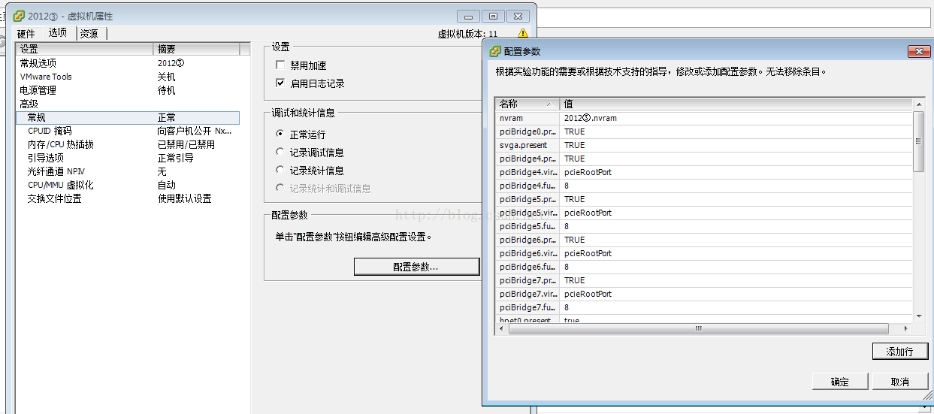Click the 值 column header
This screenshot has width=934, height=414.
tap(736, 104)
